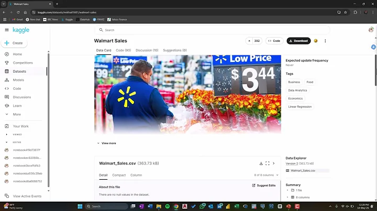Open the BBC News bookmark
Viewport: 377px width, 211px height.
coord(50,20)
